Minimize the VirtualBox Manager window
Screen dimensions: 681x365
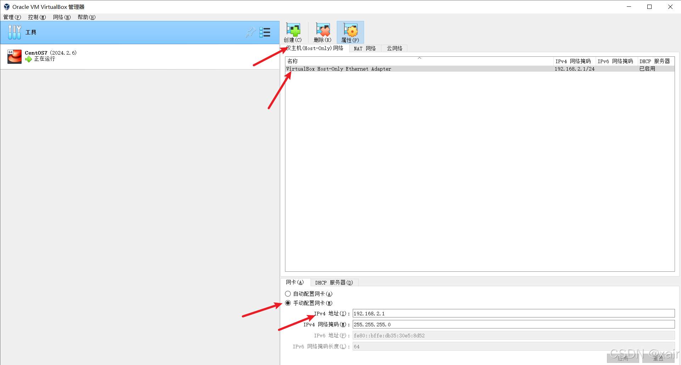[x=629, y=7]
